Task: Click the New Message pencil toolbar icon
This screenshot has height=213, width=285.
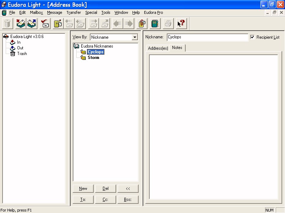Action: [x=58, y=23]
